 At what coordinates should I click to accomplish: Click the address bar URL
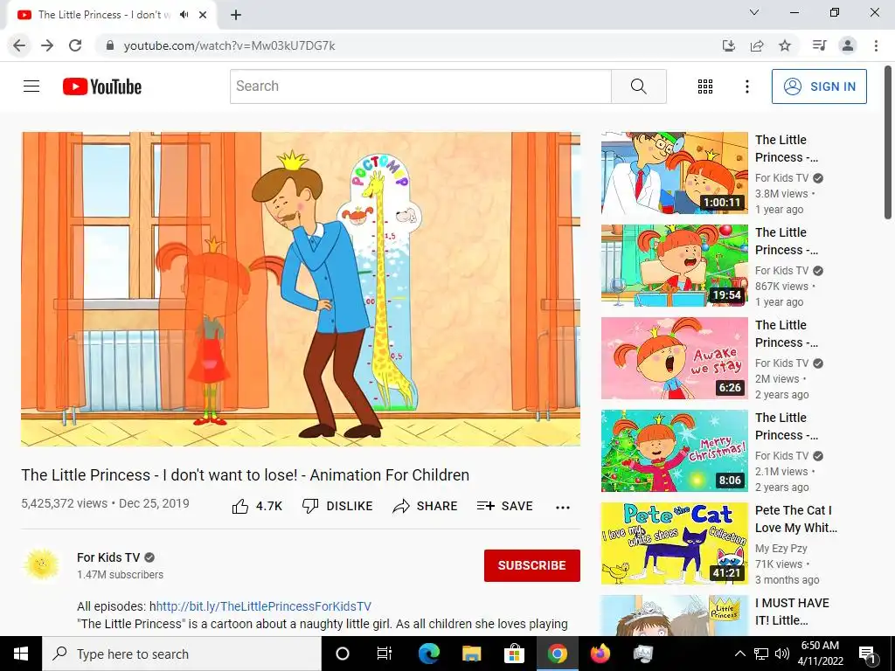pyautogui.click(x=230, y=45)
